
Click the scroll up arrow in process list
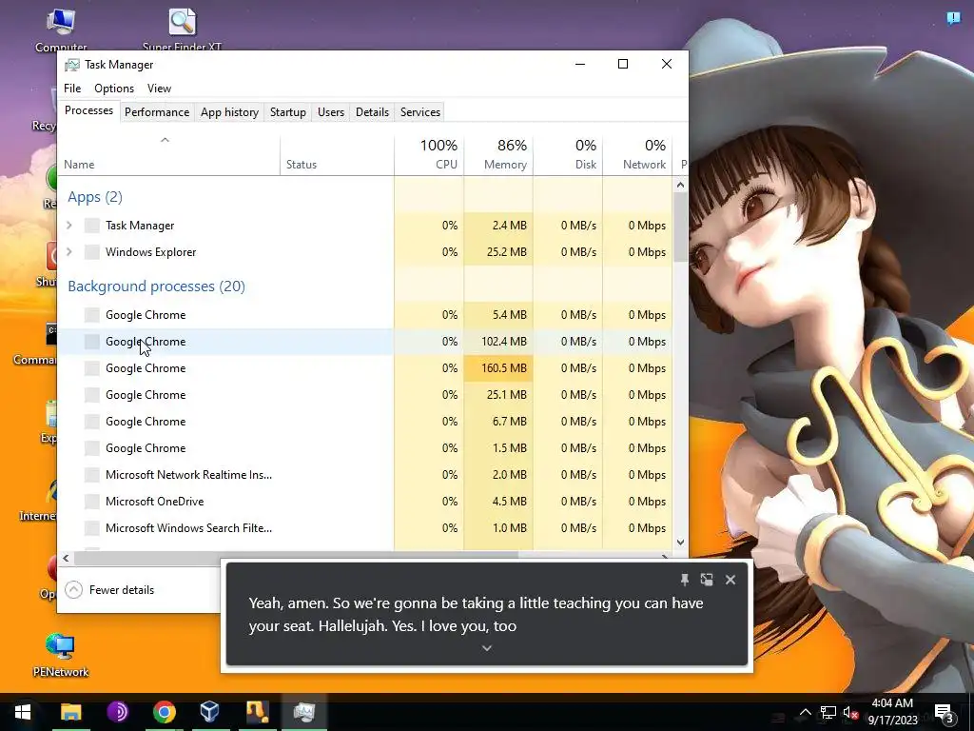point(680,185)
